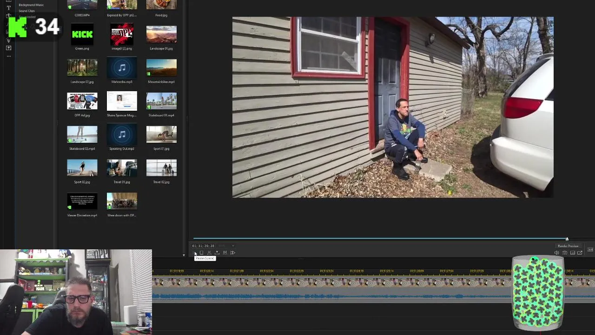Select the Green.png KICK thumbnail

82,34
